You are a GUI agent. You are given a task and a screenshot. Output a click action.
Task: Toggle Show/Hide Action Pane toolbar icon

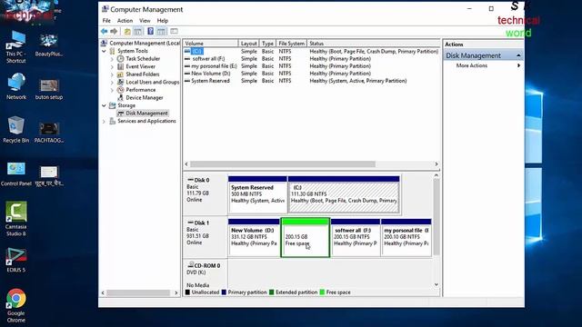[x=161, y=31]
